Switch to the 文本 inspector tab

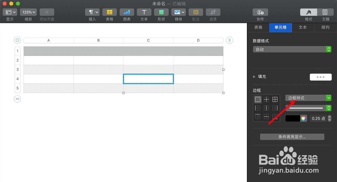pyautogui.click(x=303, y=28)
